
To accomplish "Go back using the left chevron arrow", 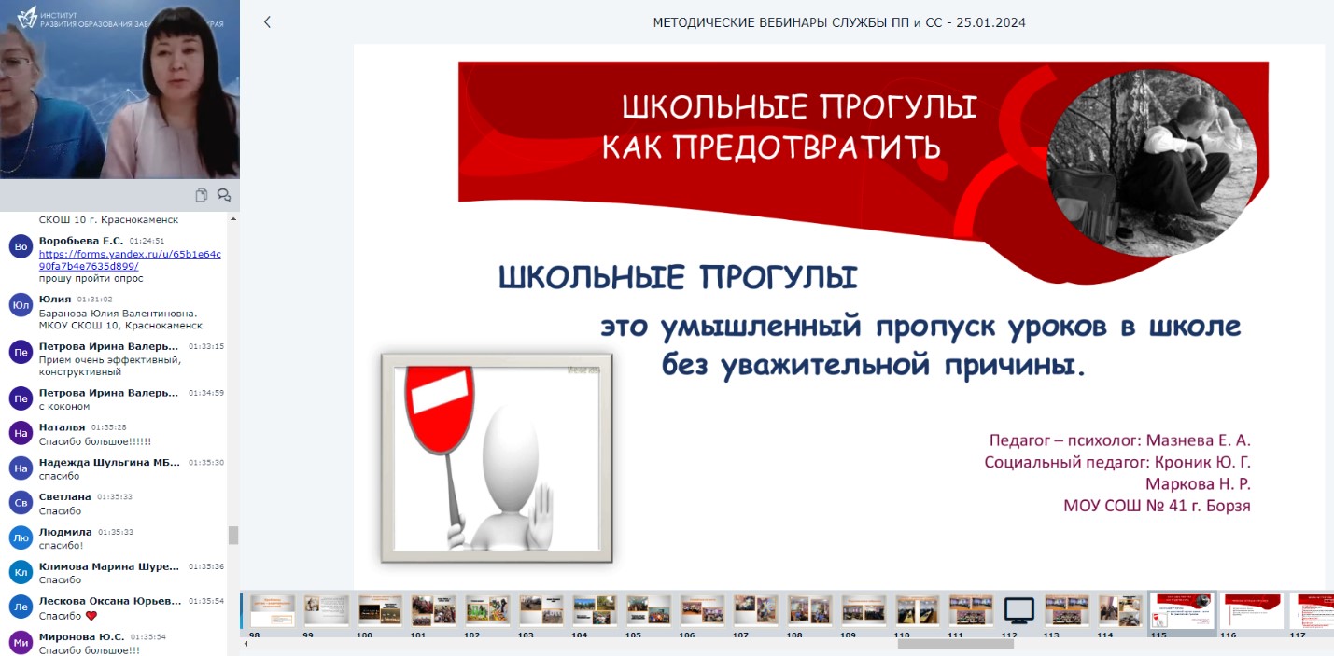I will pos(267,21).
